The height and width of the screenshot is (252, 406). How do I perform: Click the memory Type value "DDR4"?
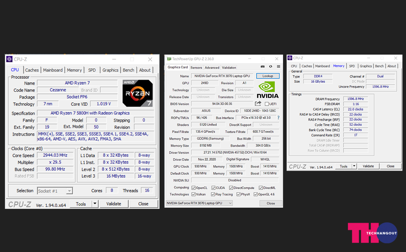(x=318, y=76)
